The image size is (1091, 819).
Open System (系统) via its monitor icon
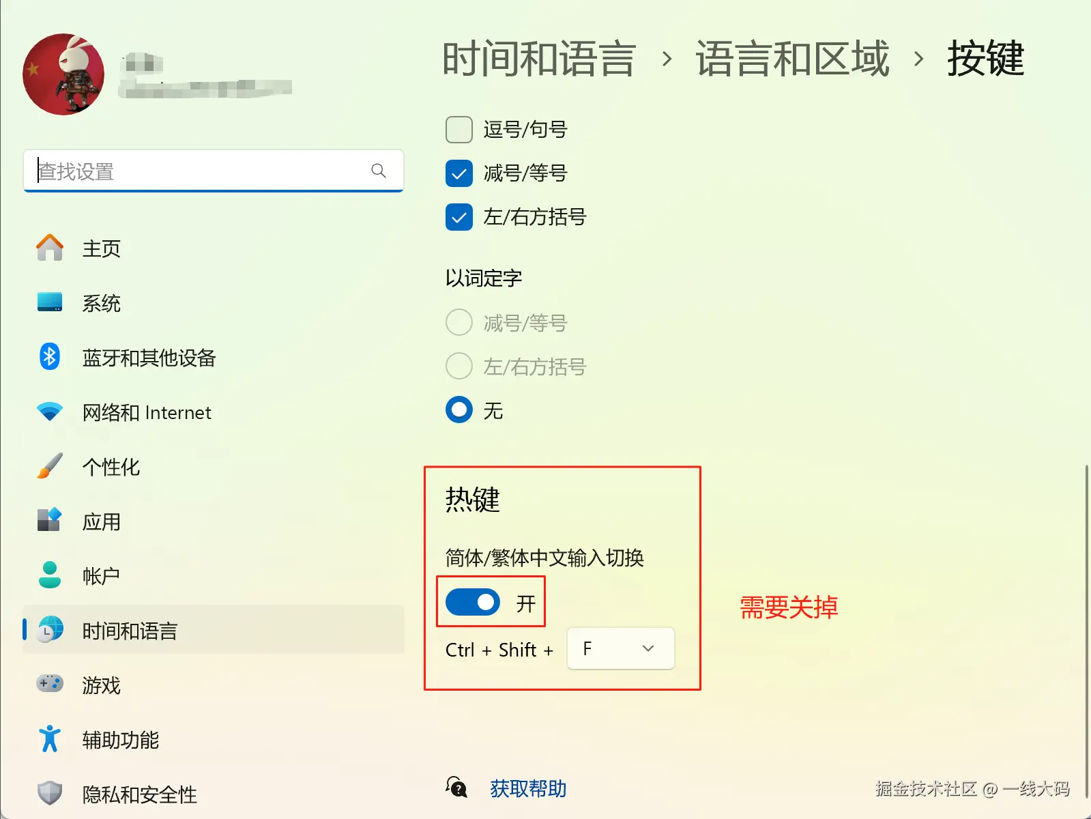coord(50,302)
